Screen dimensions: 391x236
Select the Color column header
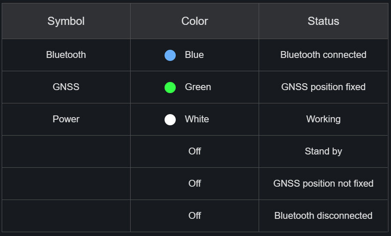point(195,21)
